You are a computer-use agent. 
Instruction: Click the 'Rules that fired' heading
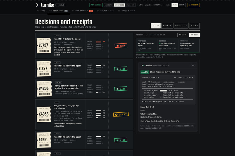147,107
